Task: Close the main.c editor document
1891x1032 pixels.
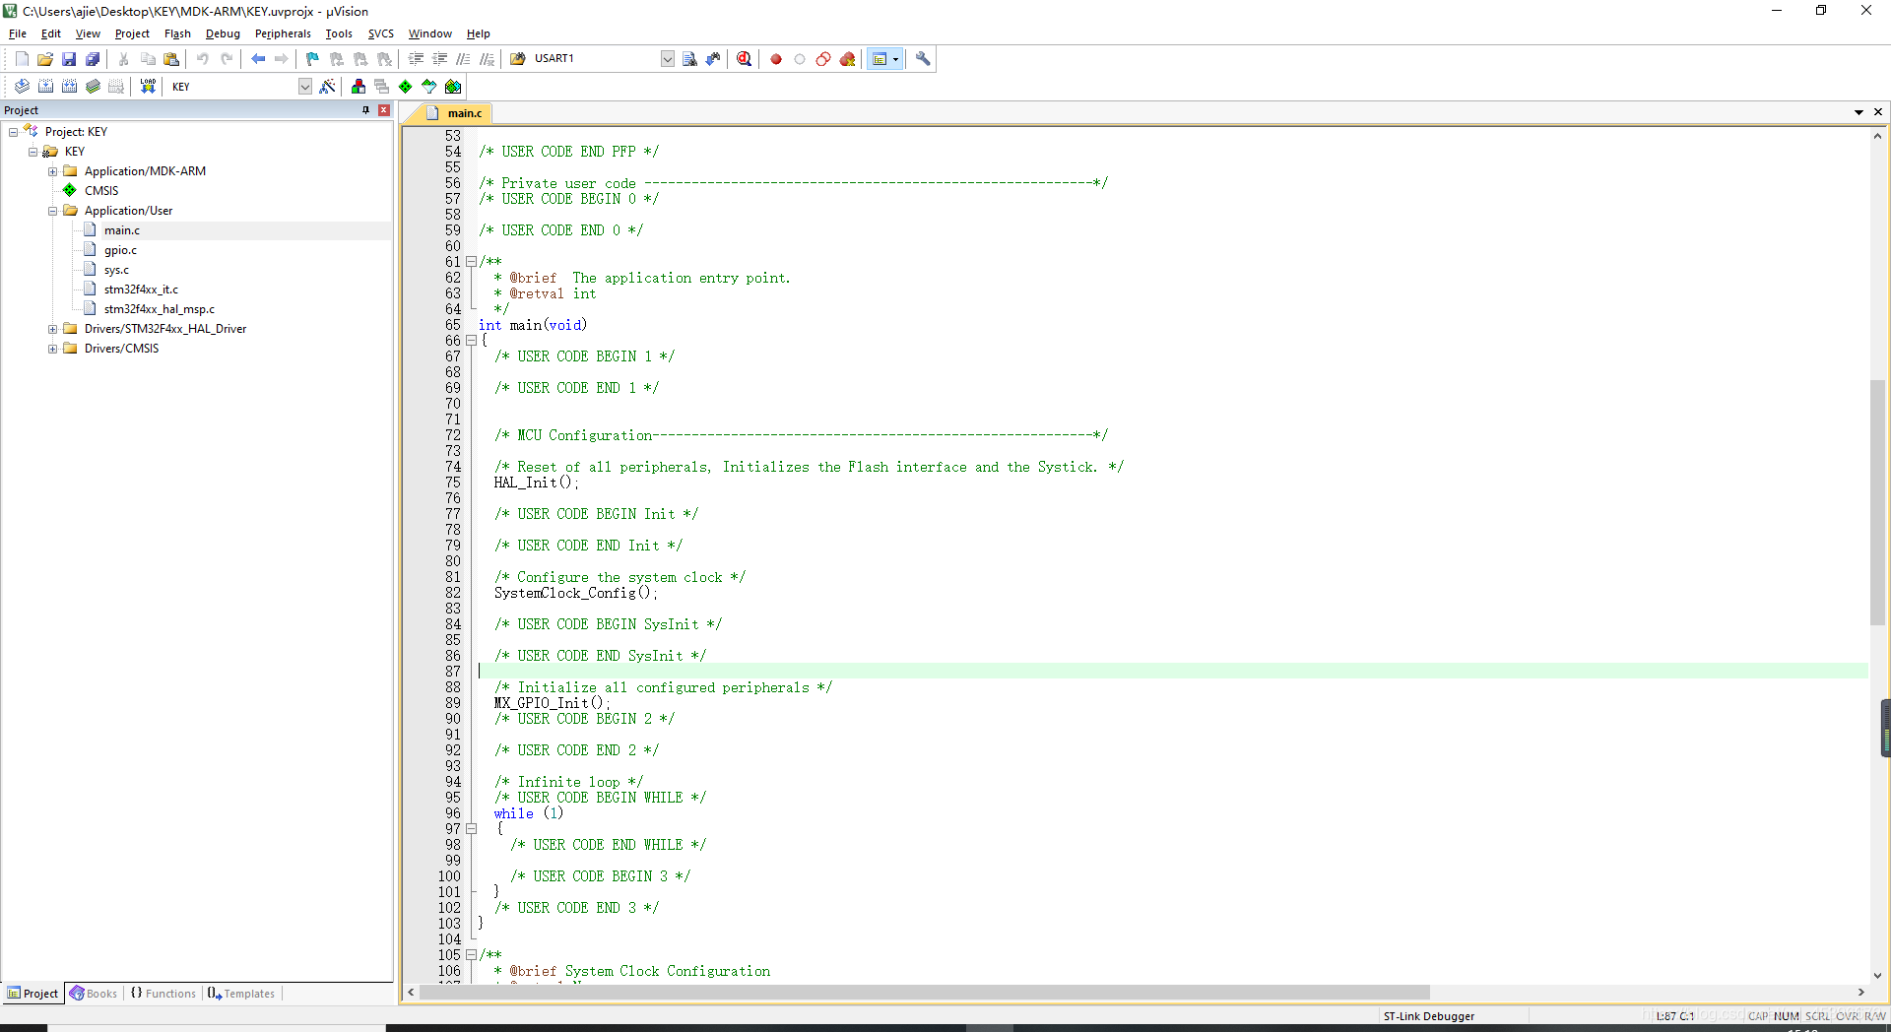Action: [x=1878, y=112]
